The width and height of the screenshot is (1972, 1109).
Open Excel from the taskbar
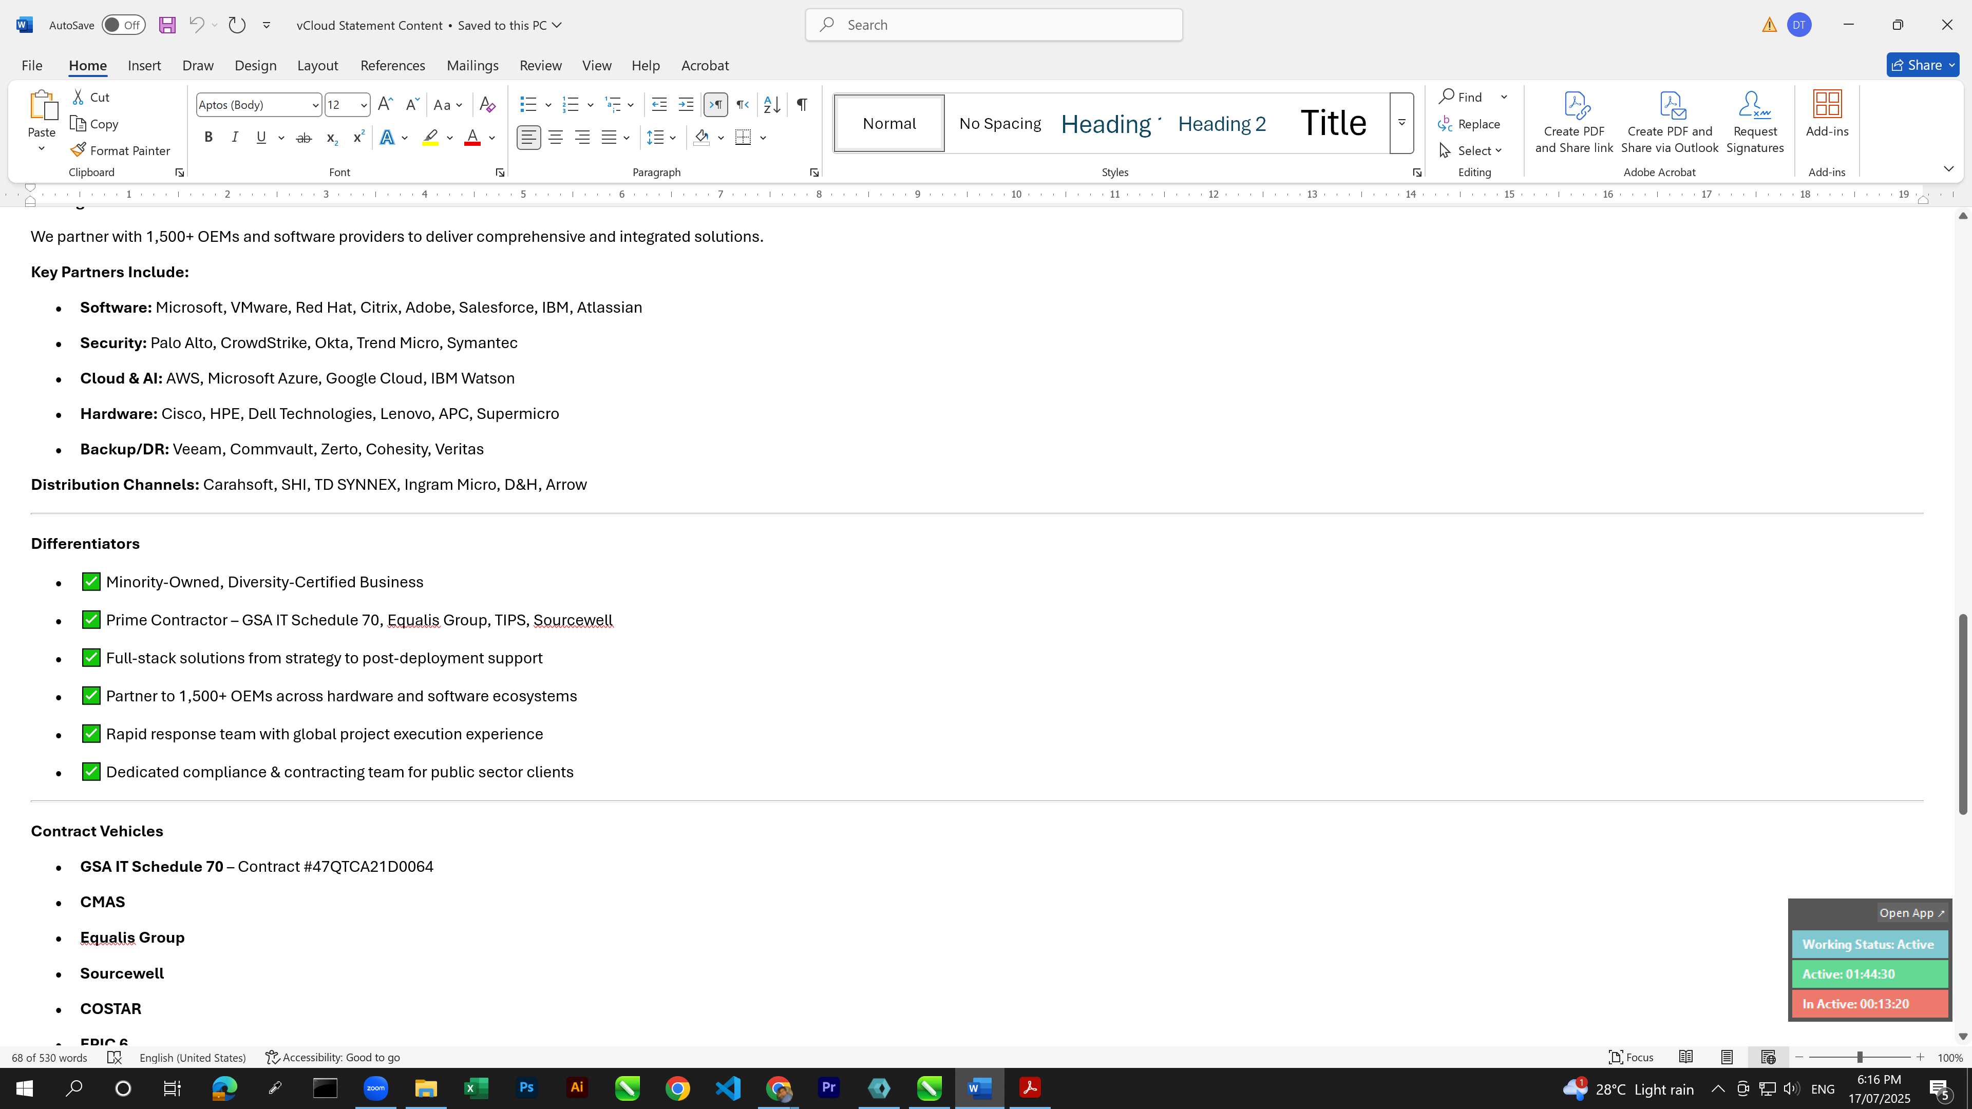point(476,1087)
